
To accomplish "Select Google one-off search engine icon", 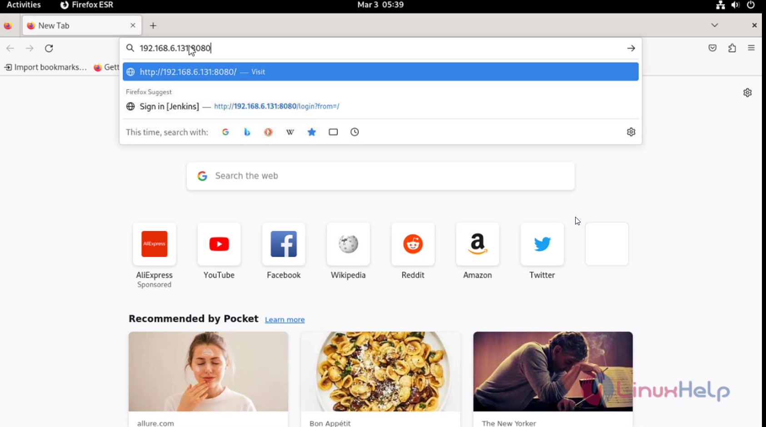I will click(x=225, y=132).
